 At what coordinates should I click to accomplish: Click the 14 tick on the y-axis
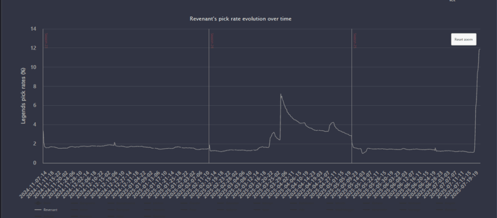(33, 29)
